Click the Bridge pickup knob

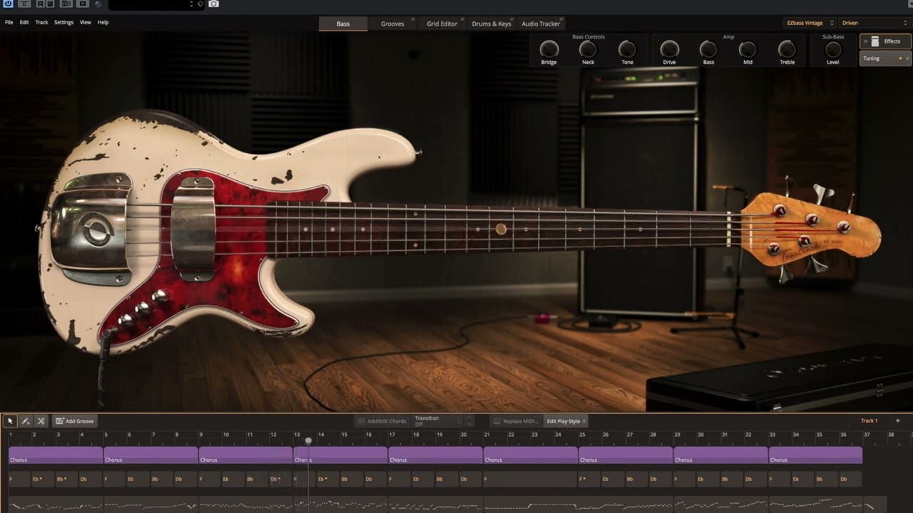click(549, 49)
